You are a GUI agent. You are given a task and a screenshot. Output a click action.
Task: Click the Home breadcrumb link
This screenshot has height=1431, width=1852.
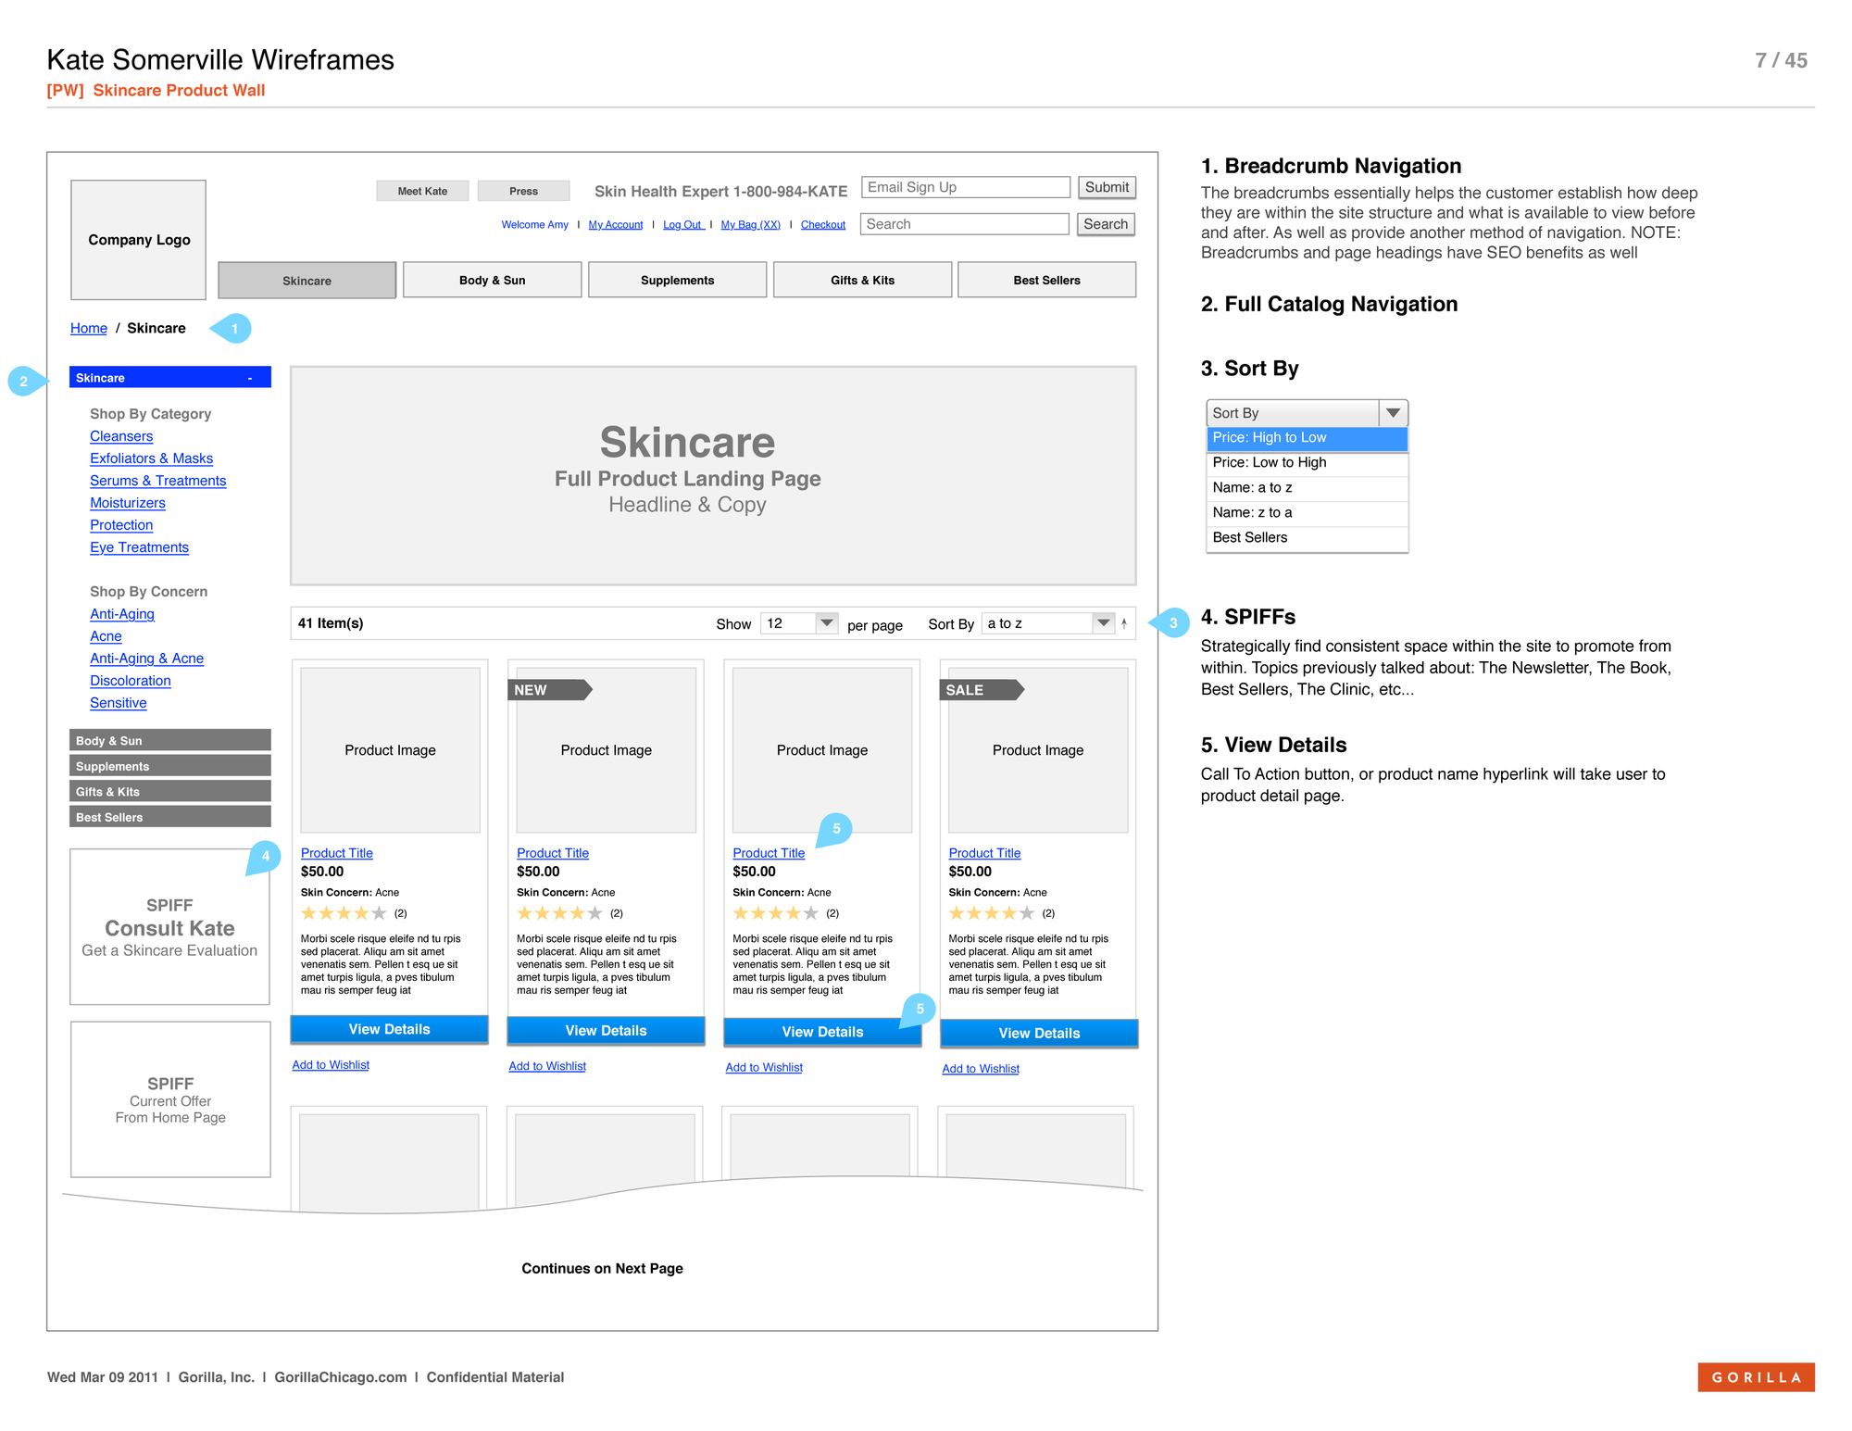(x=89, y=328)
